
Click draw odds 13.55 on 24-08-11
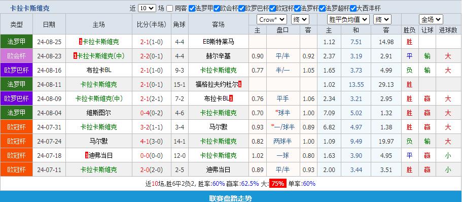coord(356,84)
